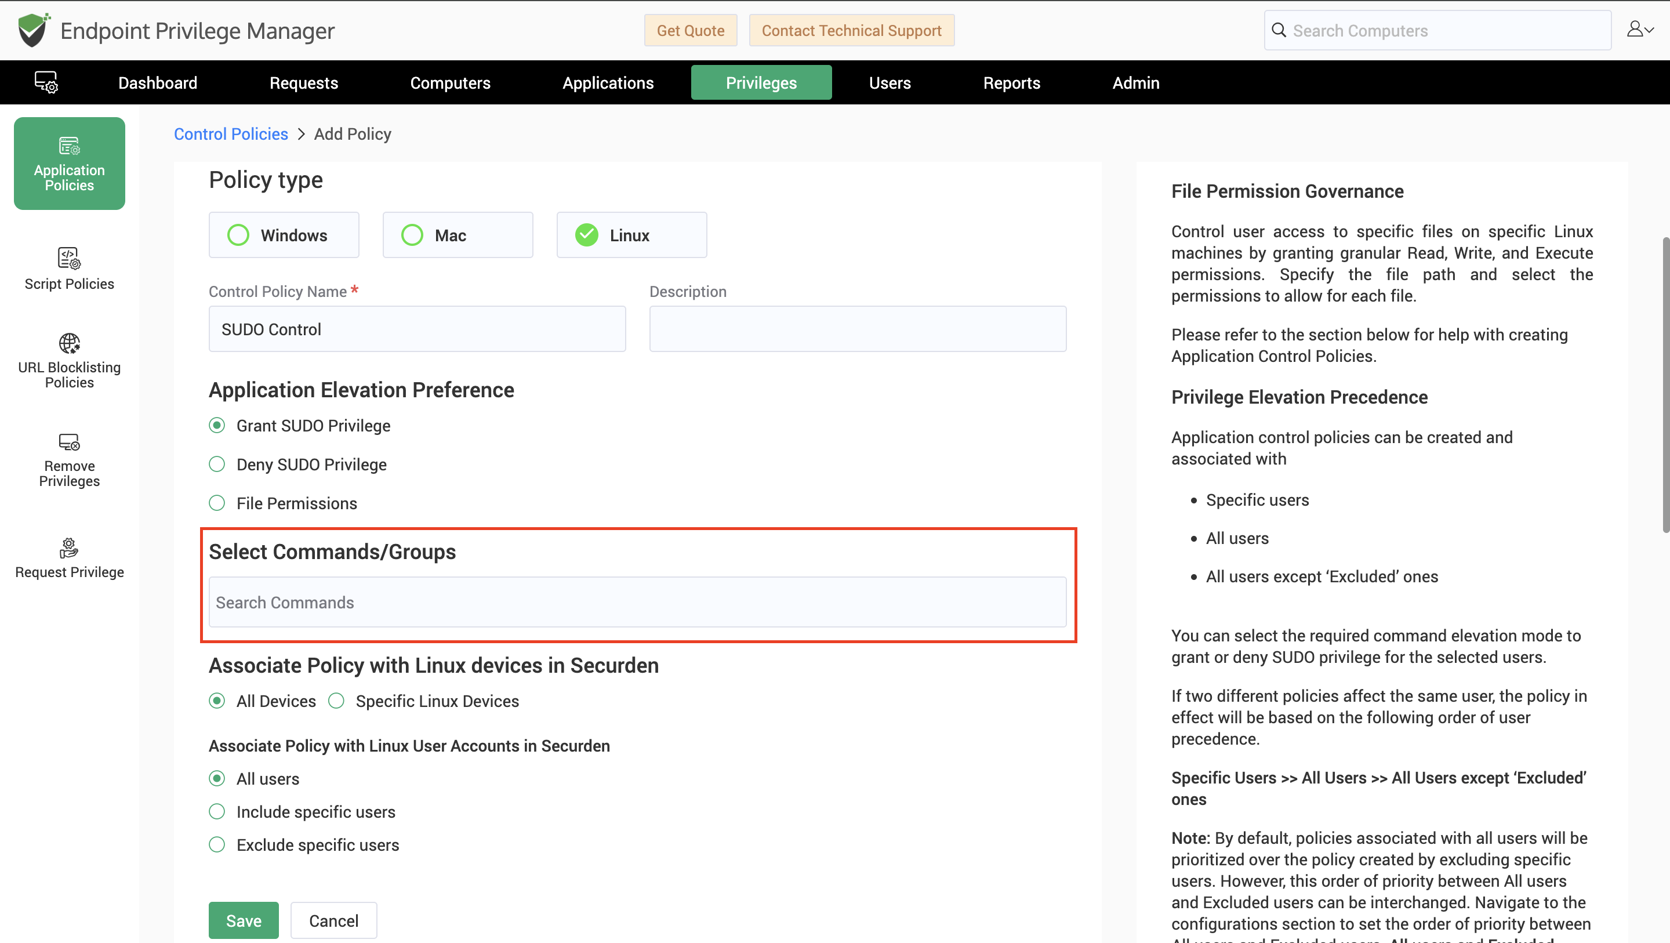Viewport: 1670px width, 943px height.
Task: Open Request Privilege sidebar icon
Action: 70,548
